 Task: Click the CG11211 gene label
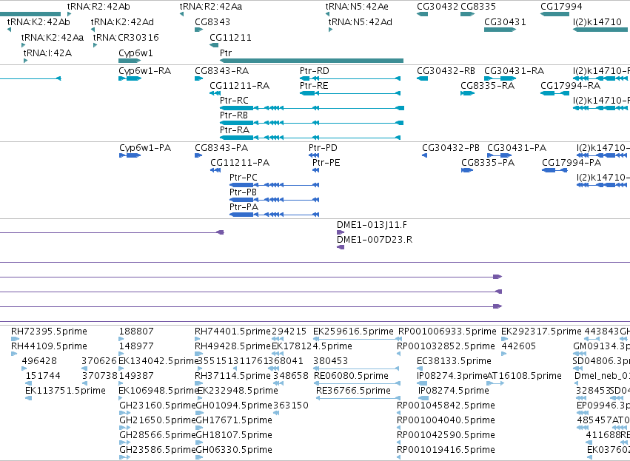pos(231,38)
